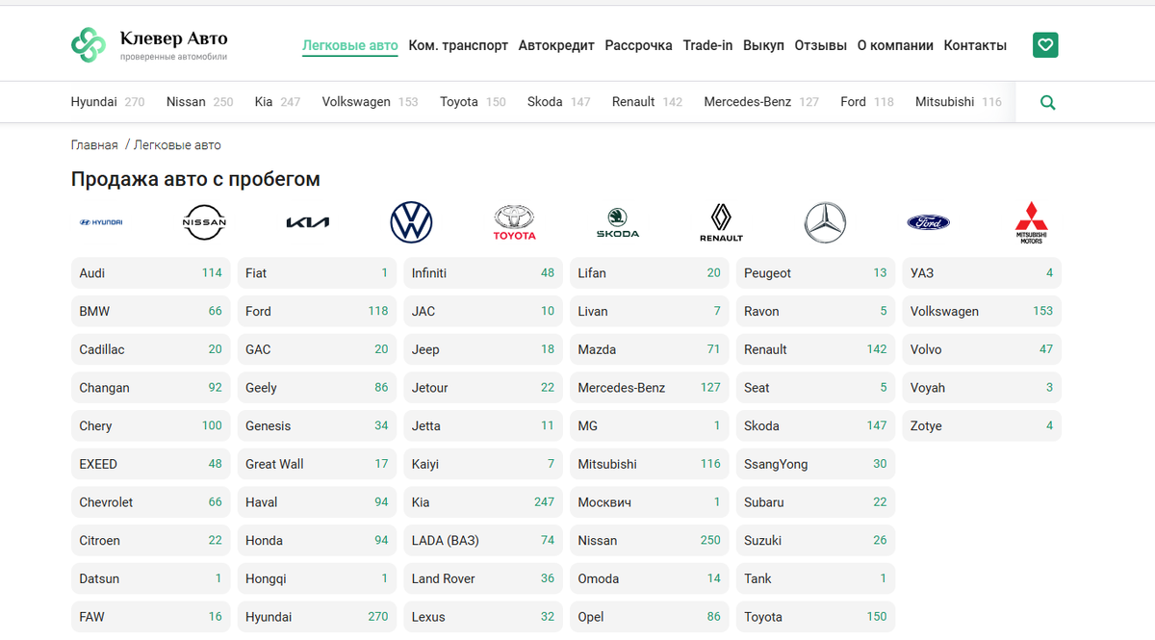Click Toyota 150 in the brand strip
Screen dimensions: 1155x640
click(x=473, y=102)
